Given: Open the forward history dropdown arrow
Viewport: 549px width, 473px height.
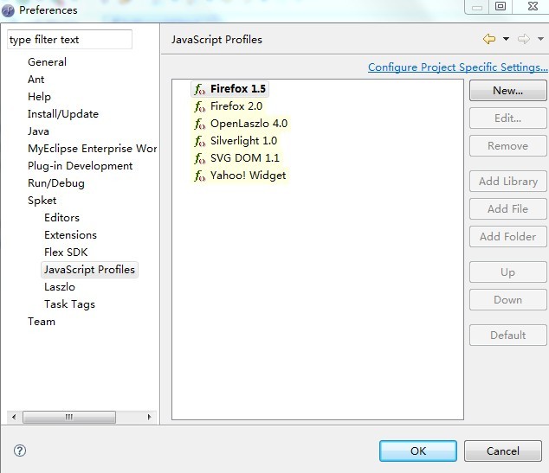Looking at the screenshot, I should [540, 39].
